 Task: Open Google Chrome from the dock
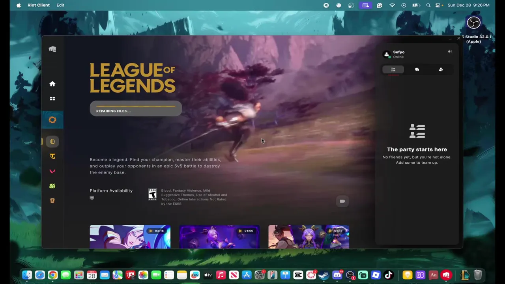click(52, 275)
